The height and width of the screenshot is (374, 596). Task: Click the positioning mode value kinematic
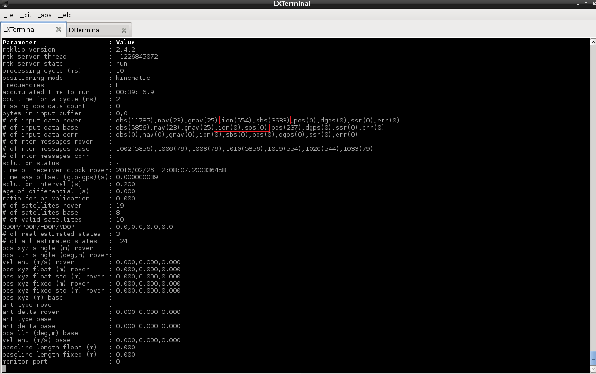click(x=133, y=78)
